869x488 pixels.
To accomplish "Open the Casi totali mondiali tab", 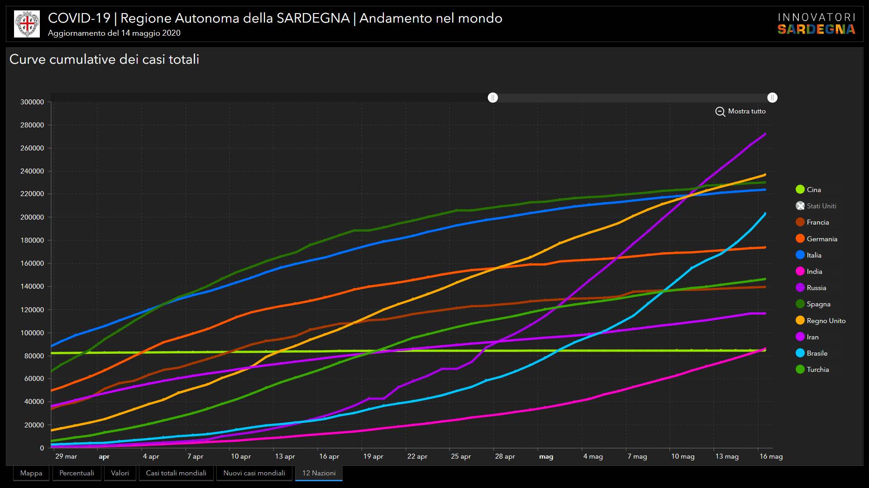I will tap(176, 473).
